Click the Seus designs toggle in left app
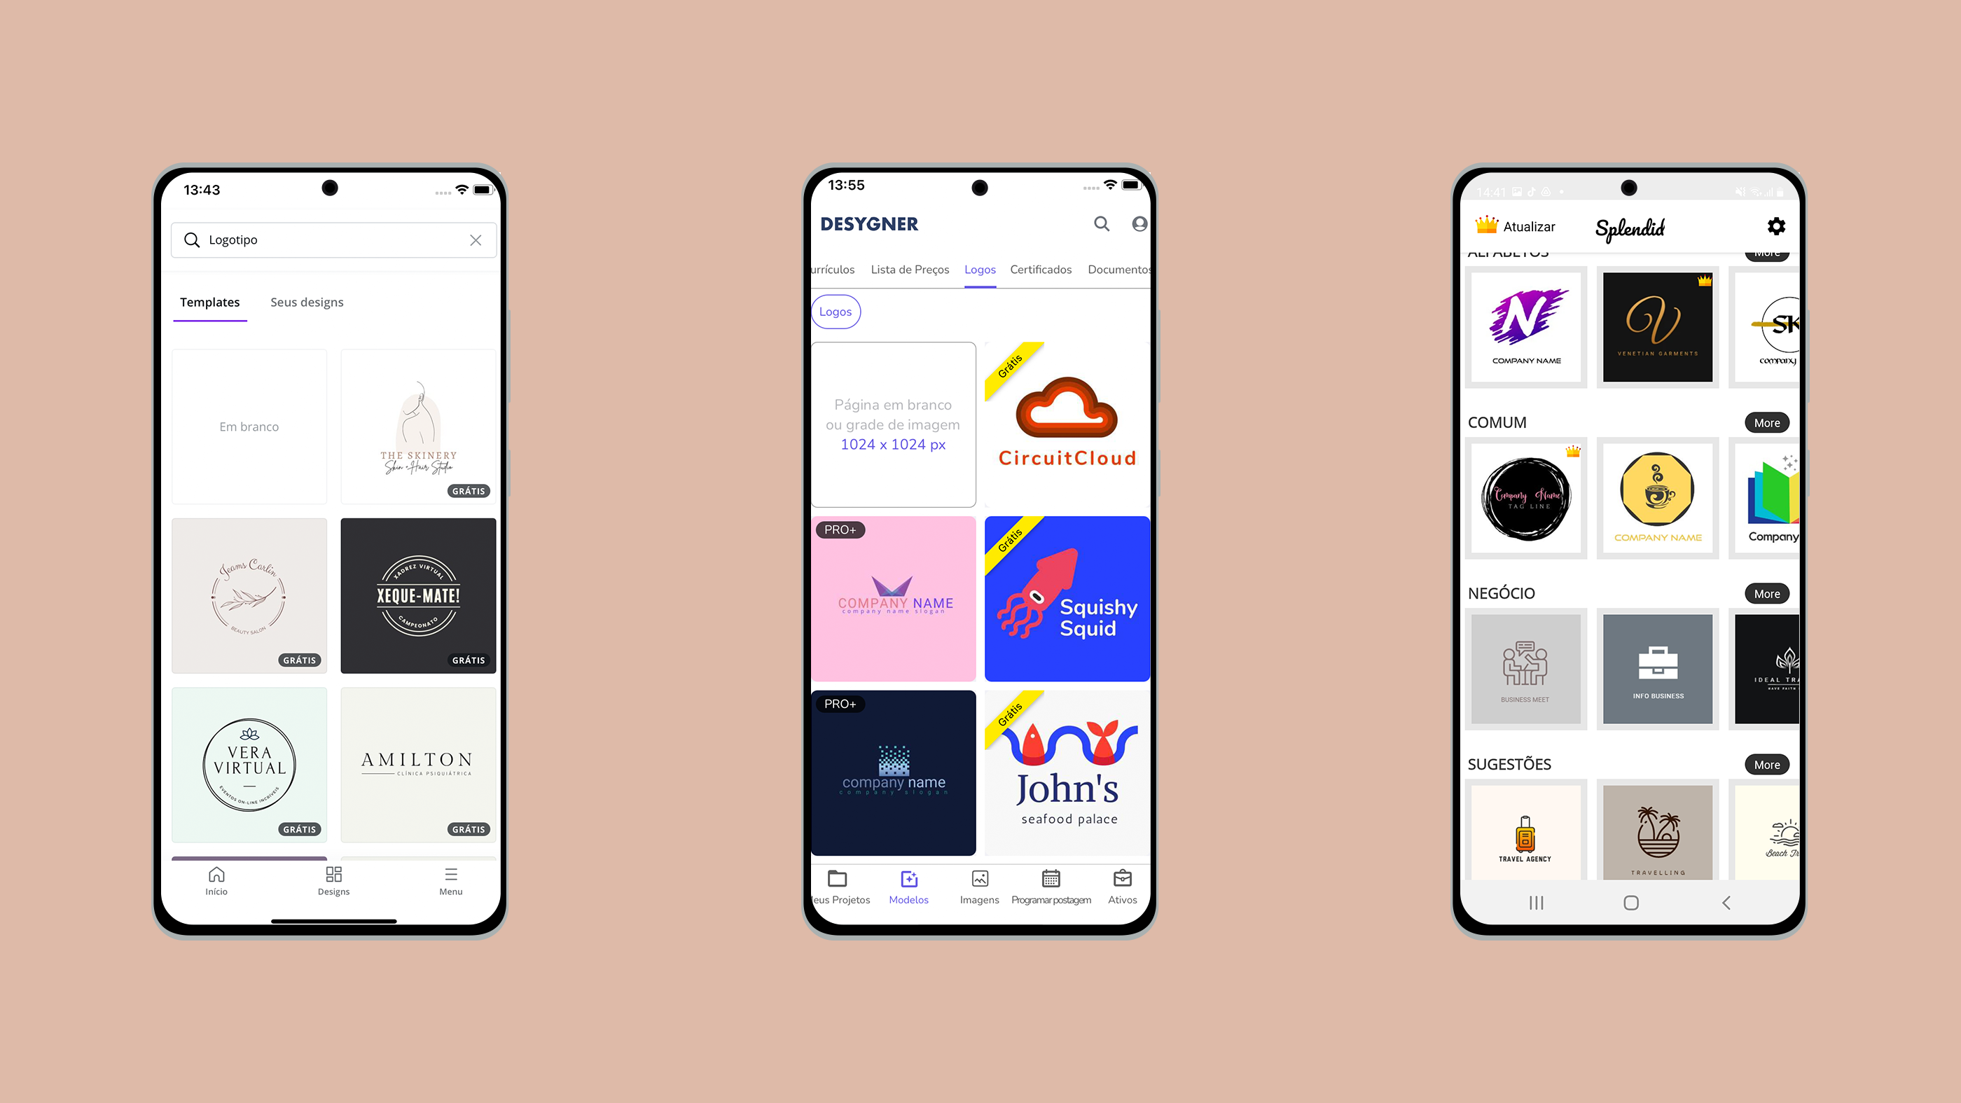This screenshot has height=1103, width=1961. tap(306, 300)
